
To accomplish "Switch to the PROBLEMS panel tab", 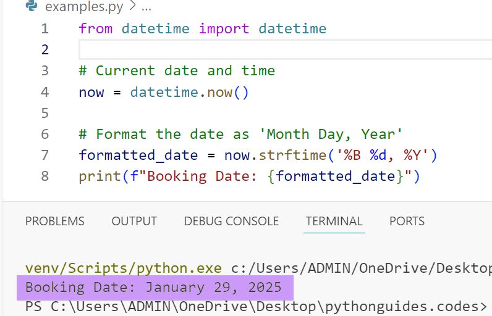I will click(55, 221).
